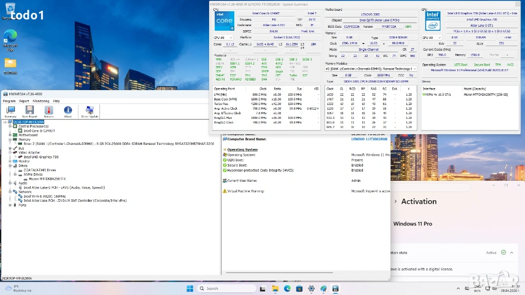Open the Monitoring menu

[x=41, y=101]
